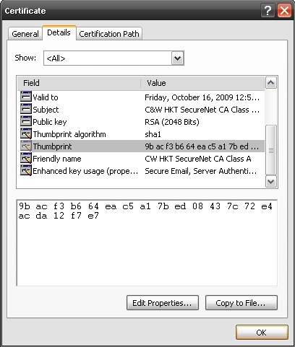The height and width of the screenshot is (347, 295).
Task: Click the field list scroll down arrow
Action: pos(271,181)
